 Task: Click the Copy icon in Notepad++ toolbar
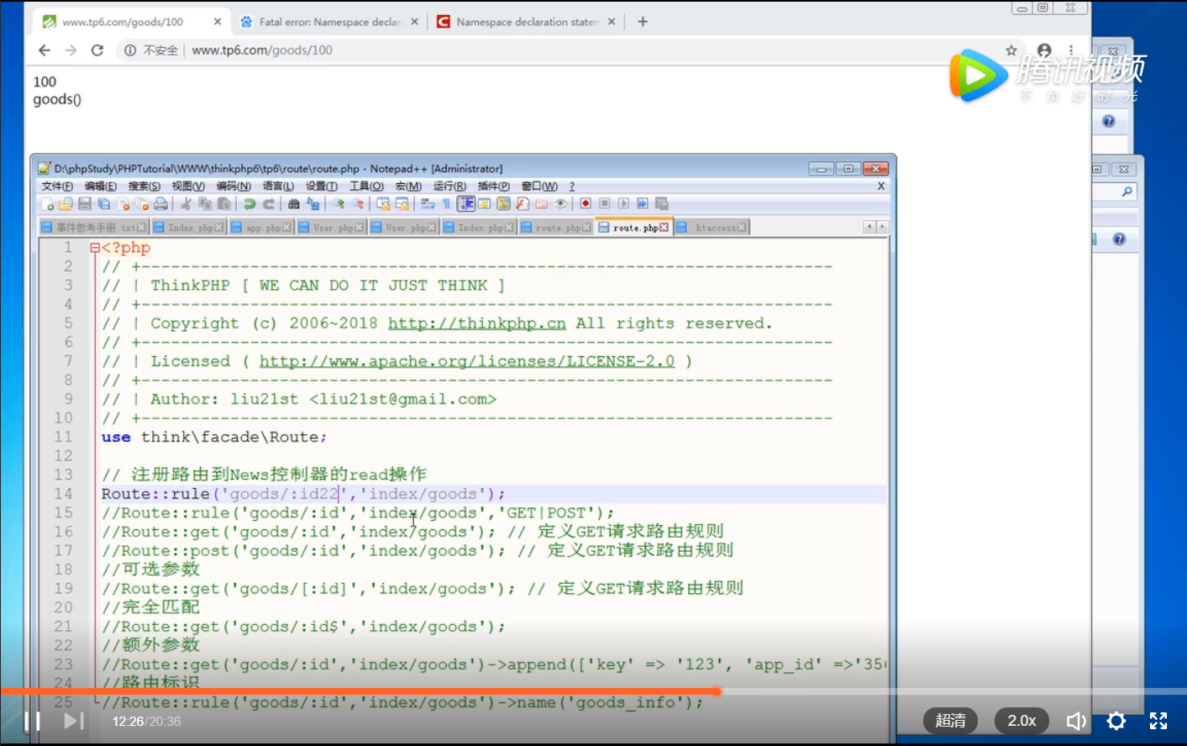[205, 203]
